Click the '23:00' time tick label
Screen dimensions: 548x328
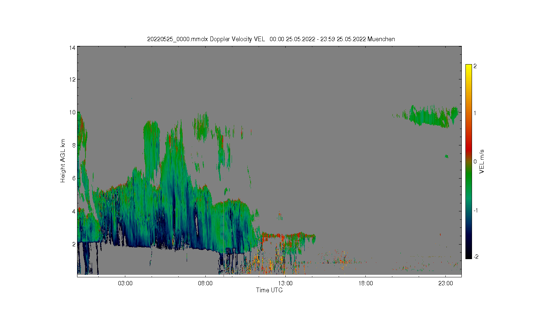click(x=445, y=284)
